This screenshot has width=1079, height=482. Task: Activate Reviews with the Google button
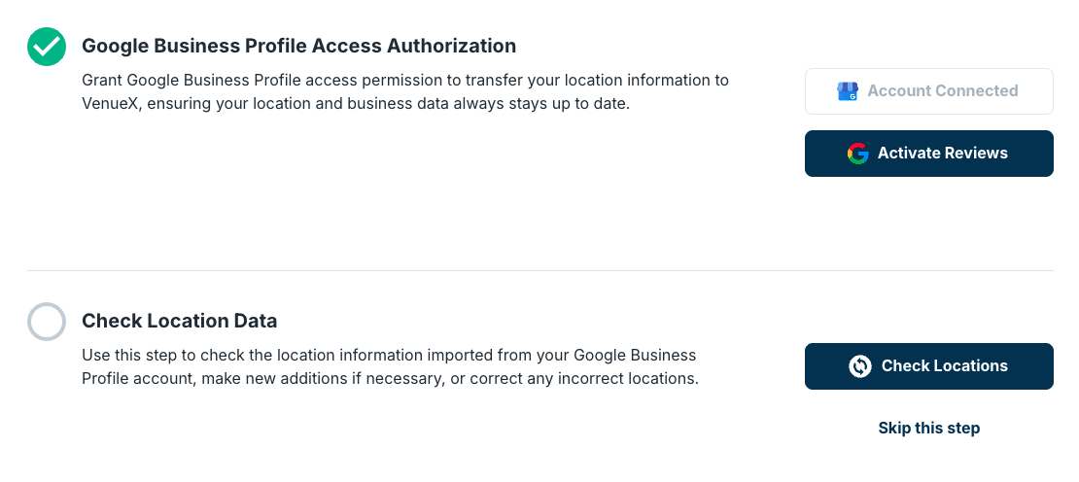929,154
